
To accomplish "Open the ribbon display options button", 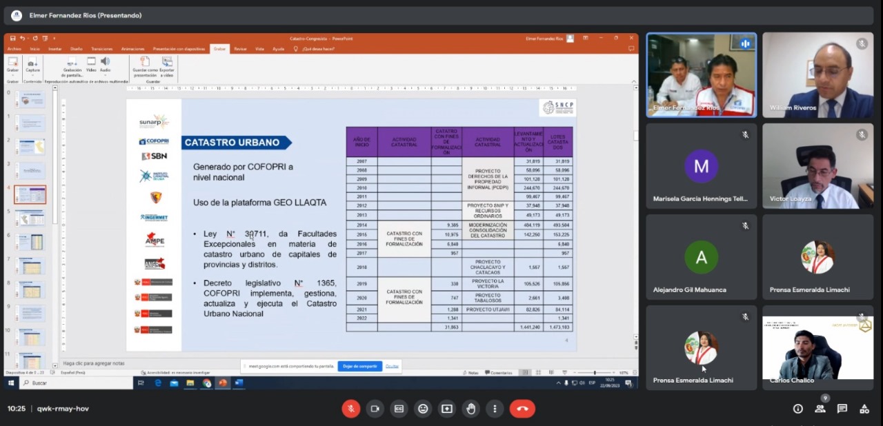I will (586, 39).
